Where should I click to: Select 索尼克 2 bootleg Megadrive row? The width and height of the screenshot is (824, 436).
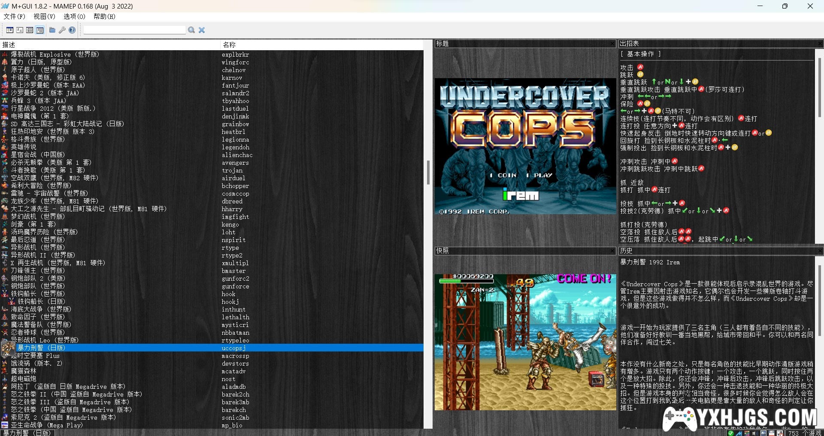click(212, 418)
